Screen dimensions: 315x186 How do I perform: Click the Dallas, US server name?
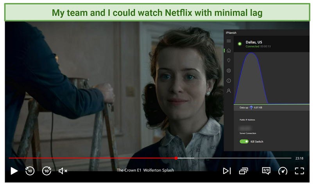coord(254,42)
